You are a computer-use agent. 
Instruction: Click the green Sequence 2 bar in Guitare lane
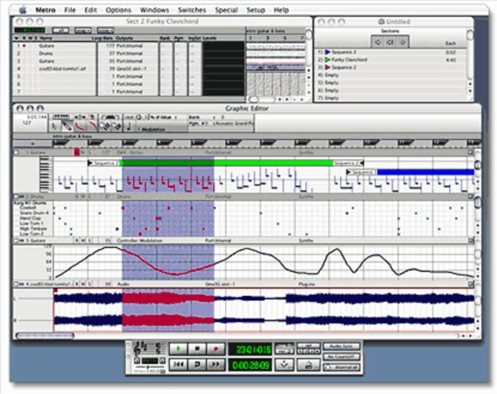point(226,163)
